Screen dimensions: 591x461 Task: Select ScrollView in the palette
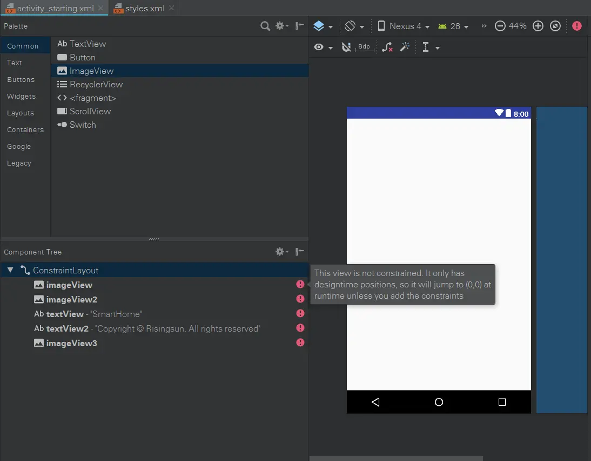tap(180, 112)
